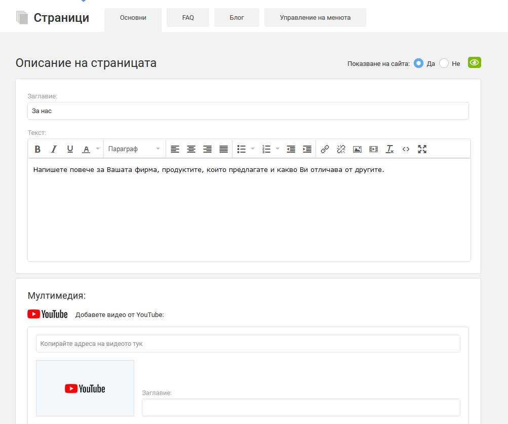The image size is (508, 424).
Task: Open text color dropdown arrow
Action: (98, 149)
